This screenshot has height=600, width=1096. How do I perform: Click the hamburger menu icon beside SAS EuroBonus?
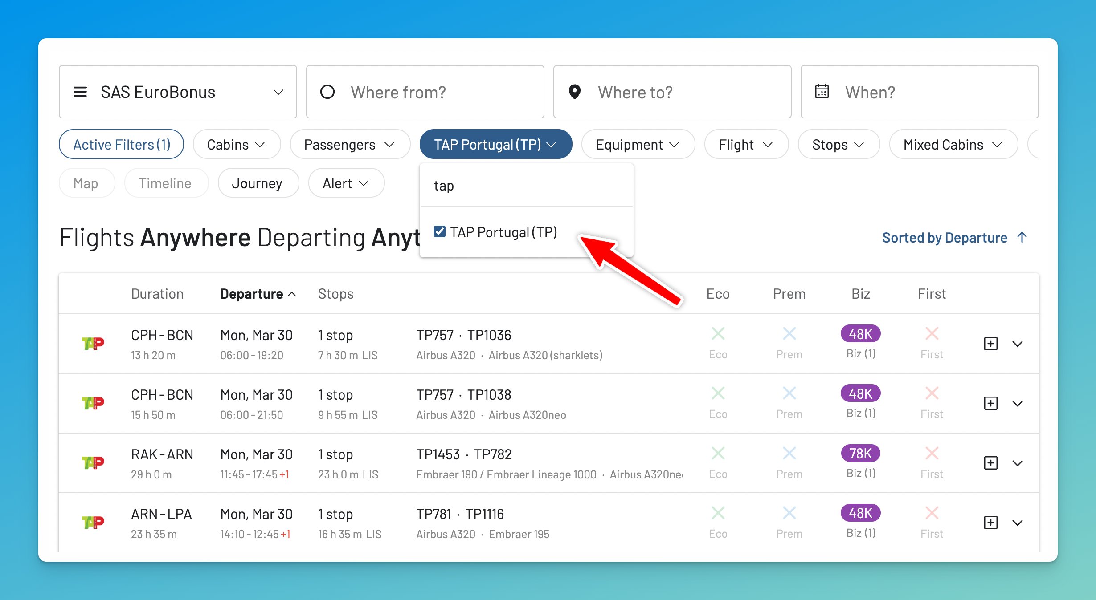80,92
